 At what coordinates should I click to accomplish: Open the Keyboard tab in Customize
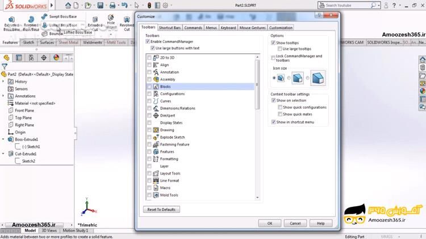click(x=228, y=27)
